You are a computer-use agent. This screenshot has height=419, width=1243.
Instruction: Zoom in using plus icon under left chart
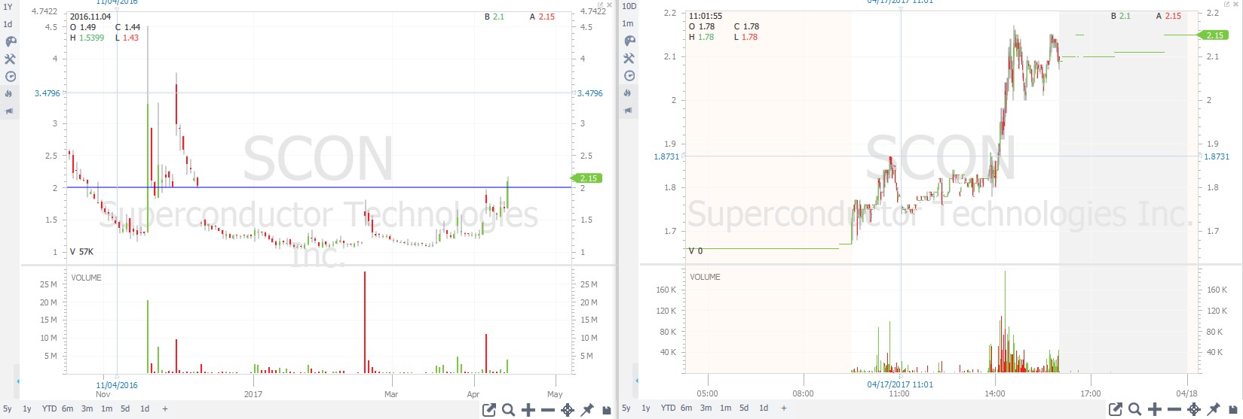(x=528, y=410)
